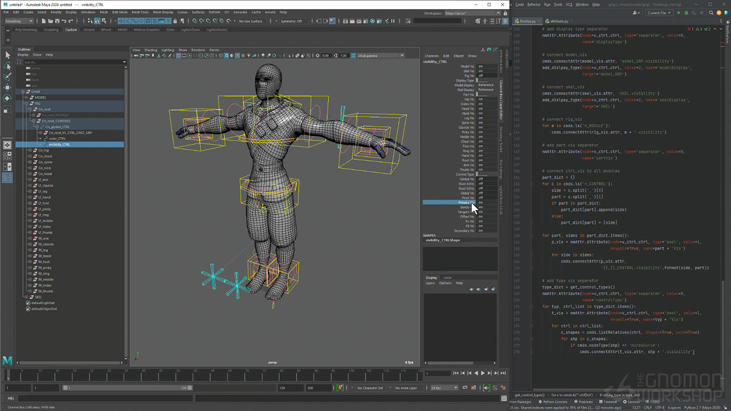Viewport: 731px width, 411px height.
Task: Expand the MODEL group in Outliner
Action: click(x=27, y=98)
